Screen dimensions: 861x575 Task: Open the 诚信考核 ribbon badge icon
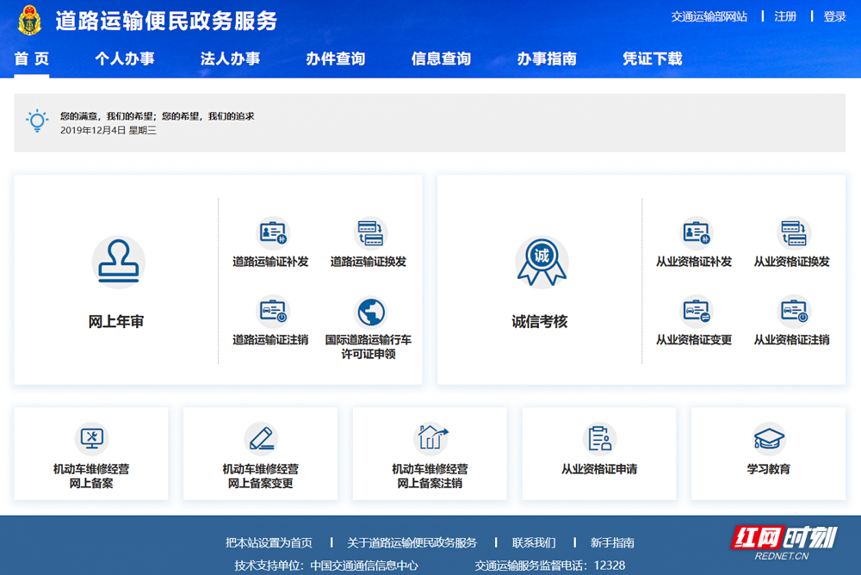click(542, 262)
